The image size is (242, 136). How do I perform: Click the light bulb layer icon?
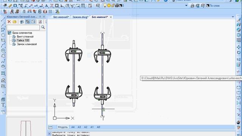(x=105, y=6)
